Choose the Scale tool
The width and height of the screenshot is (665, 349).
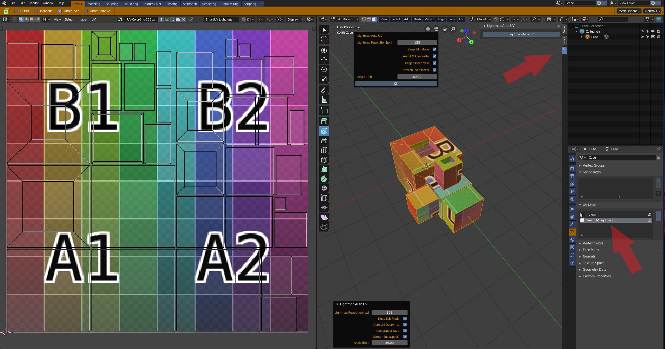pyautogui.click(x=324, y=79)
